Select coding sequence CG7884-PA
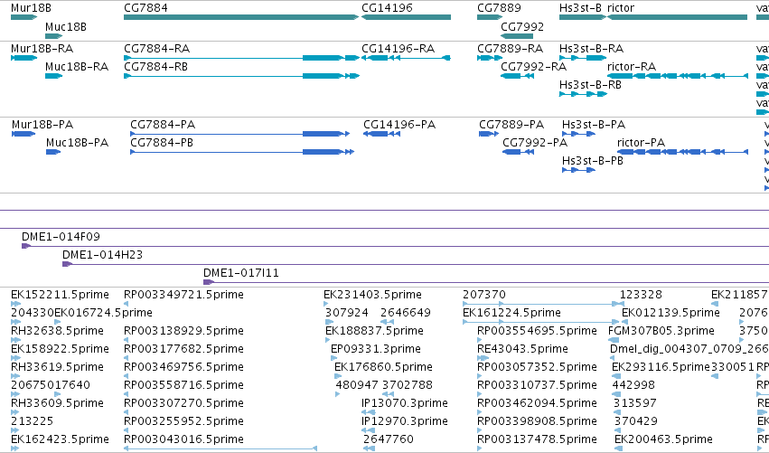 pyautogui.click(x=163, y=125)
